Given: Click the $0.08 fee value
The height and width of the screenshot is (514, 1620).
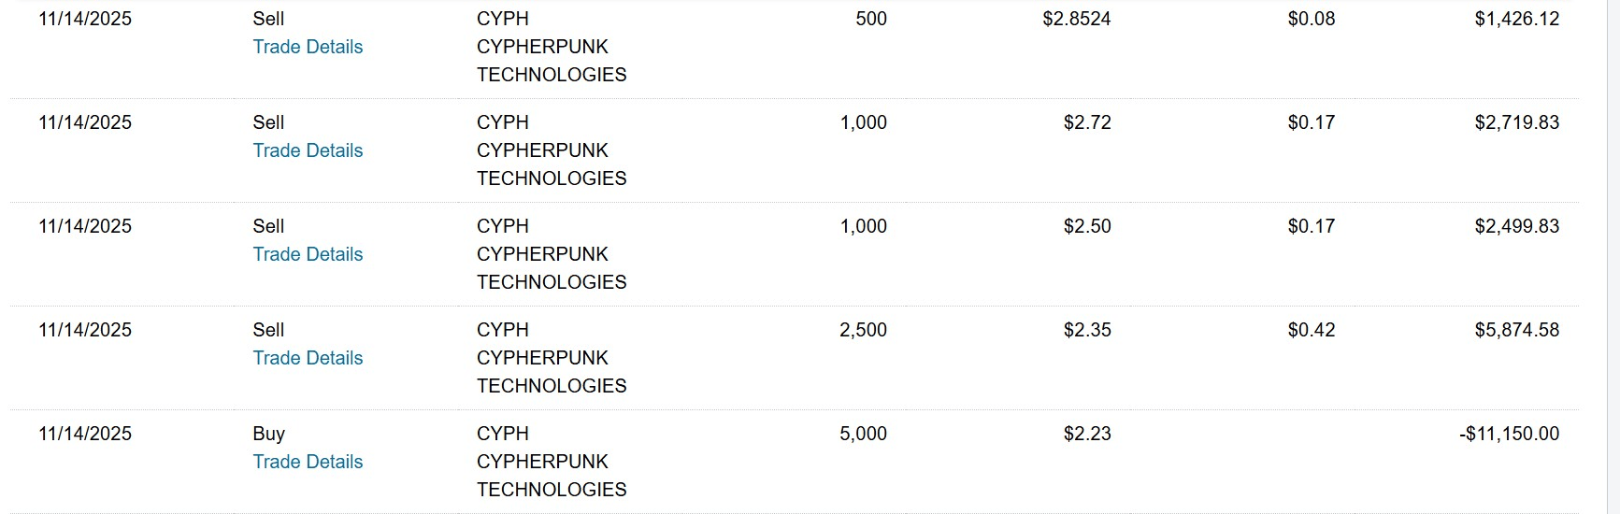Looking at the screenshot, I should pyautogui.click(x=1311, y=19).
